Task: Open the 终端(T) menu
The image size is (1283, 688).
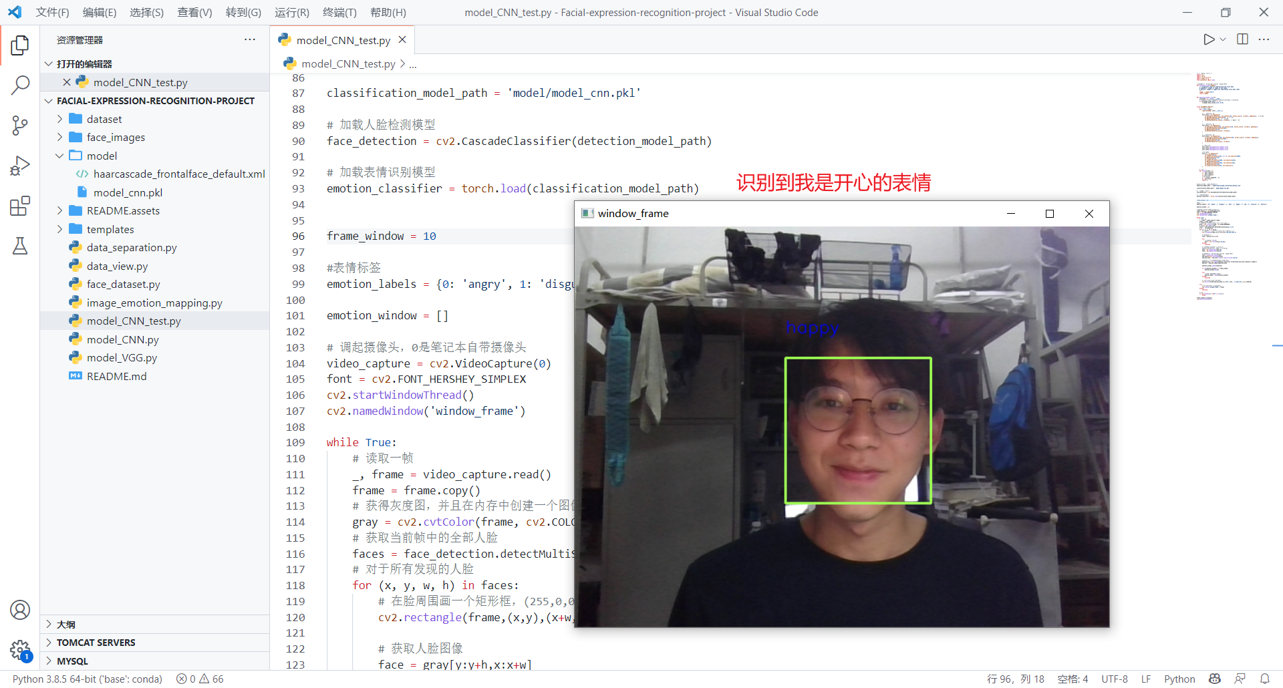Action: coord(339,12)
